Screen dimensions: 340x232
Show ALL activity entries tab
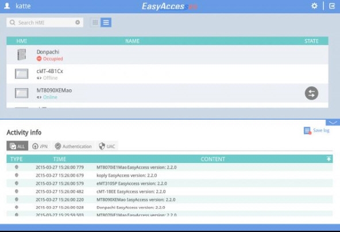tap(17, 146)
